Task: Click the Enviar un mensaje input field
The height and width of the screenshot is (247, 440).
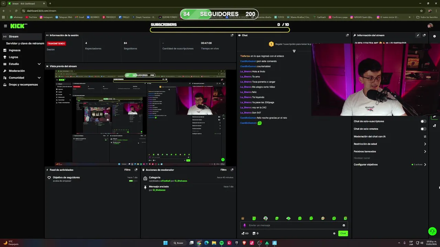Action: 294,225
